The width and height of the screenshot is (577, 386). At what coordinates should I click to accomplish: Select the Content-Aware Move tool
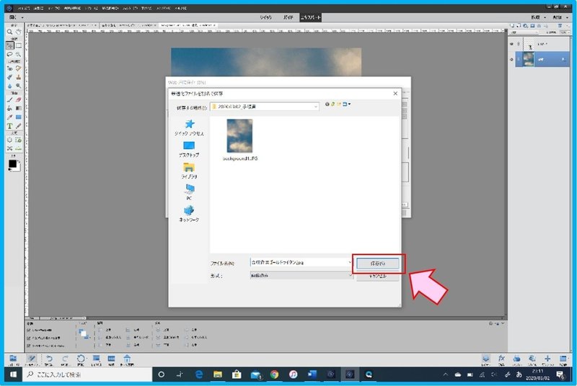point(10,149)
